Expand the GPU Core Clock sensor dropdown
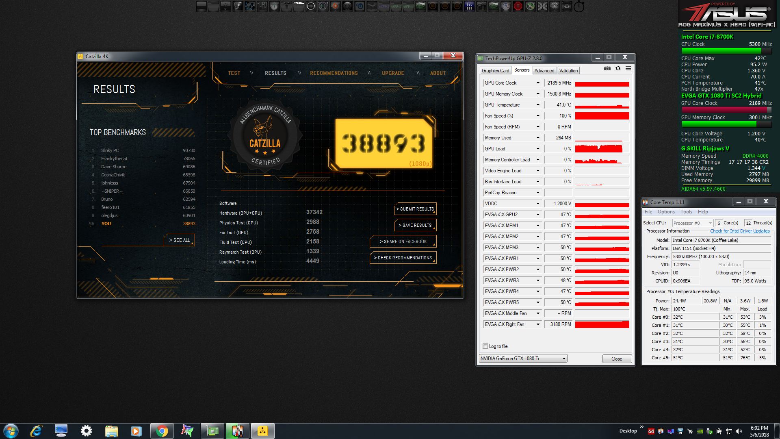 pos(537,83)
